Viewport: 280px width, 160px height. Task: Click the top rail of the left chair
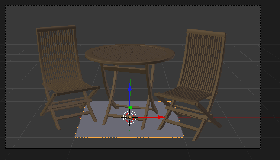pos(56,29)
